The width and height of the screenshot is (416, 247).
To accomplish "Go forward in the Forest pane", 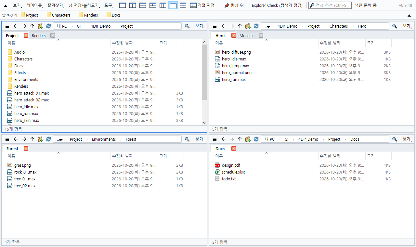I will (x=24, y=139).
